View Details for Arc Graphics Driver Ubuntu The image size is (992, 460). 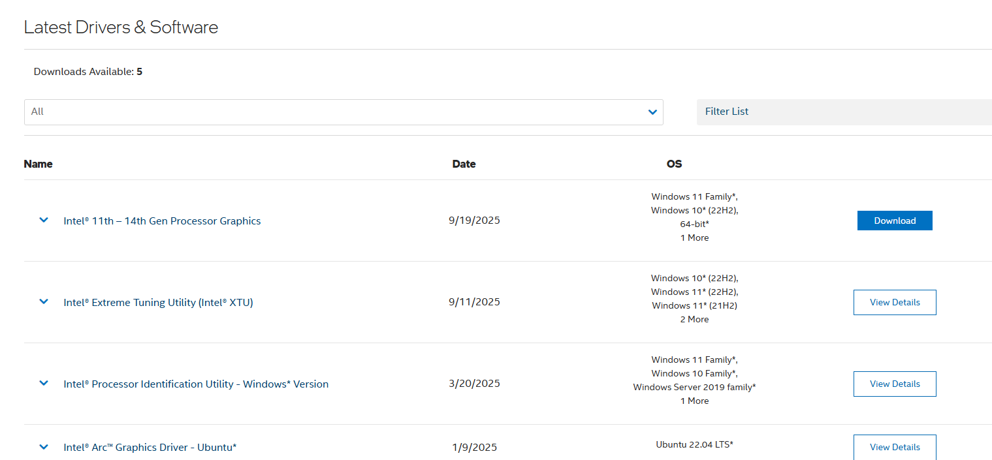point(895,447)
